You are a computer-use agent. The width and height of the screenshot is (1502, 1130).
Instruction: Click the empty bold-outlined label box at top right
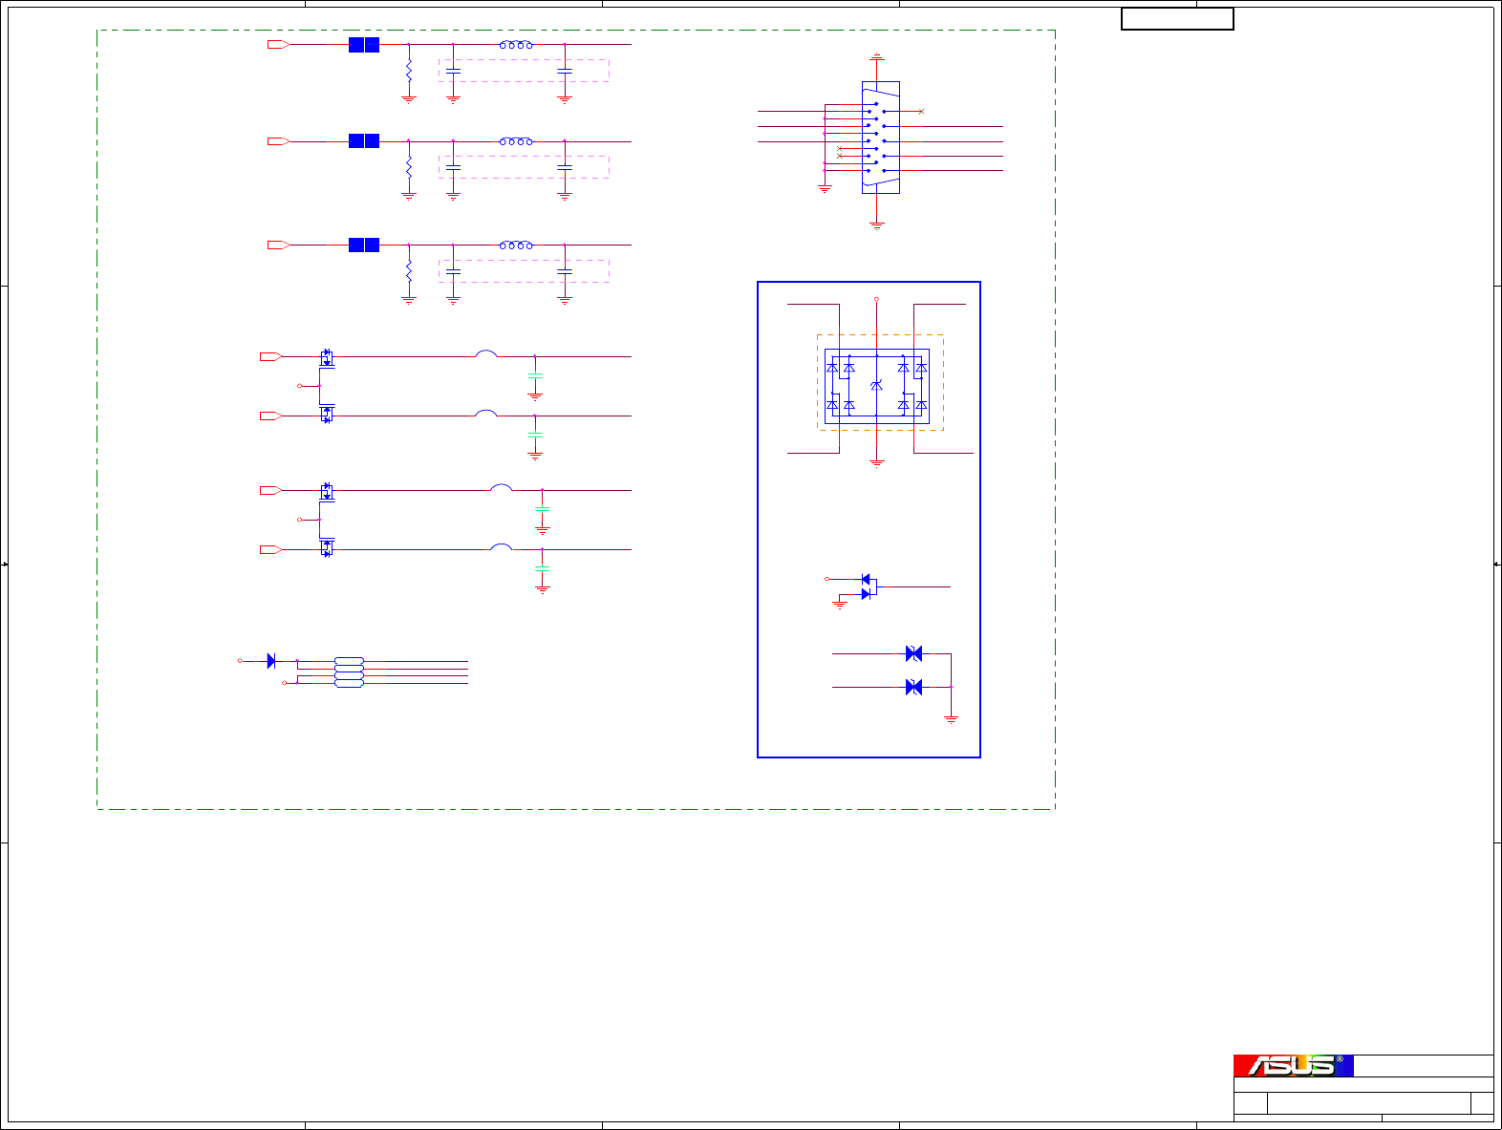tap(1177, 19)
